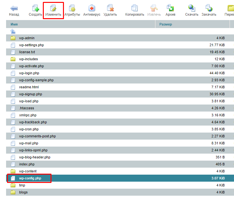Viewport: 234px width, 203px height.
Task: Click the tmp folder icon
Action: point(13,185)
